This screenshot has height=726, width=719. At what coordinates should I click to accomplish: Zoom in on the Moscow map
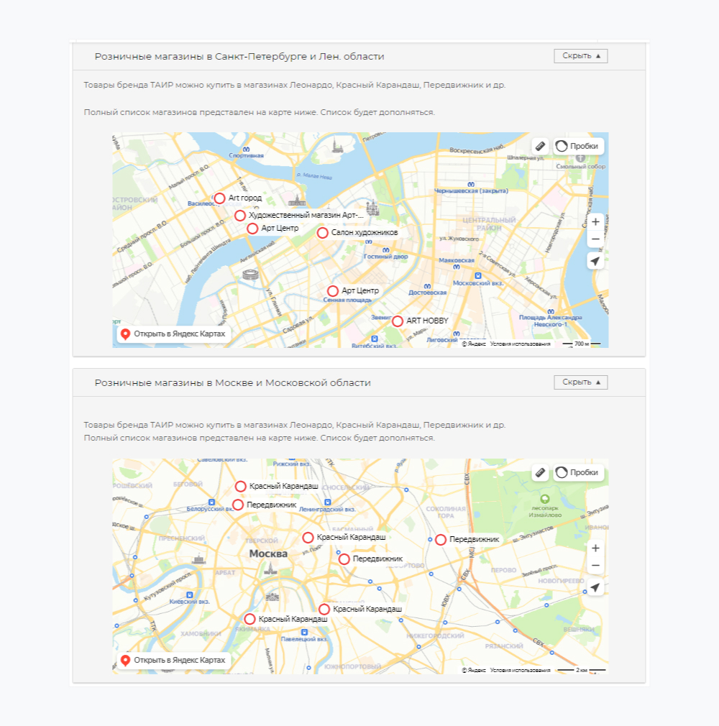(x=595, y=548)
